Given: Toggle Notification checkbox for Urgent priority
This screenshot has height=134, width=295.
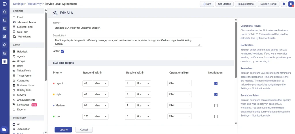Looking at the screenshot, I should coord(216,83).
